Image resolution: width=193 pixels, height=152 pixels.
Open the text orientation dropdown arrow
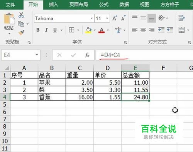[x=167, y=18]
